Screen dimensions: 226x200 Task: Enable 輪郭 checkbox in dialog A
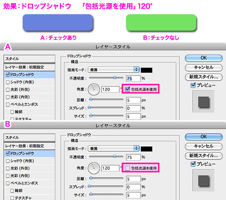pyautogui.click(x=12, y=112)
